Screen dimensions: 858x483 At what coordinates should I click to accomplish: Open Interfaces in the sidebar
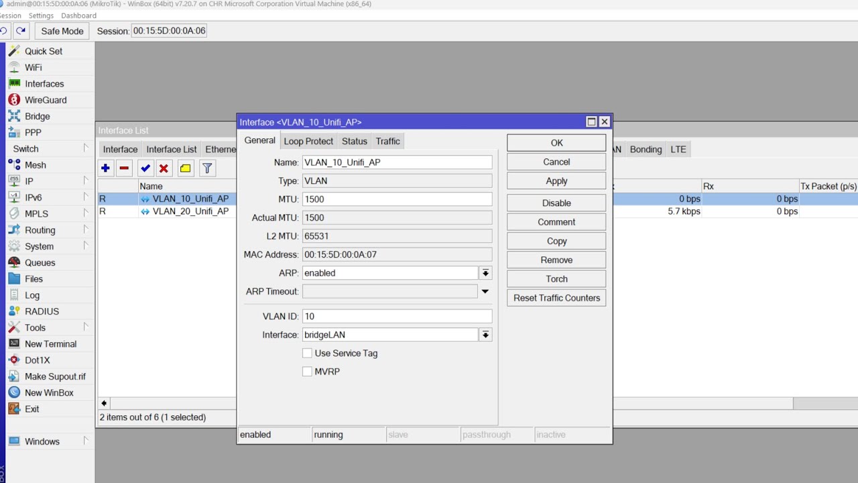pos(44,84)
